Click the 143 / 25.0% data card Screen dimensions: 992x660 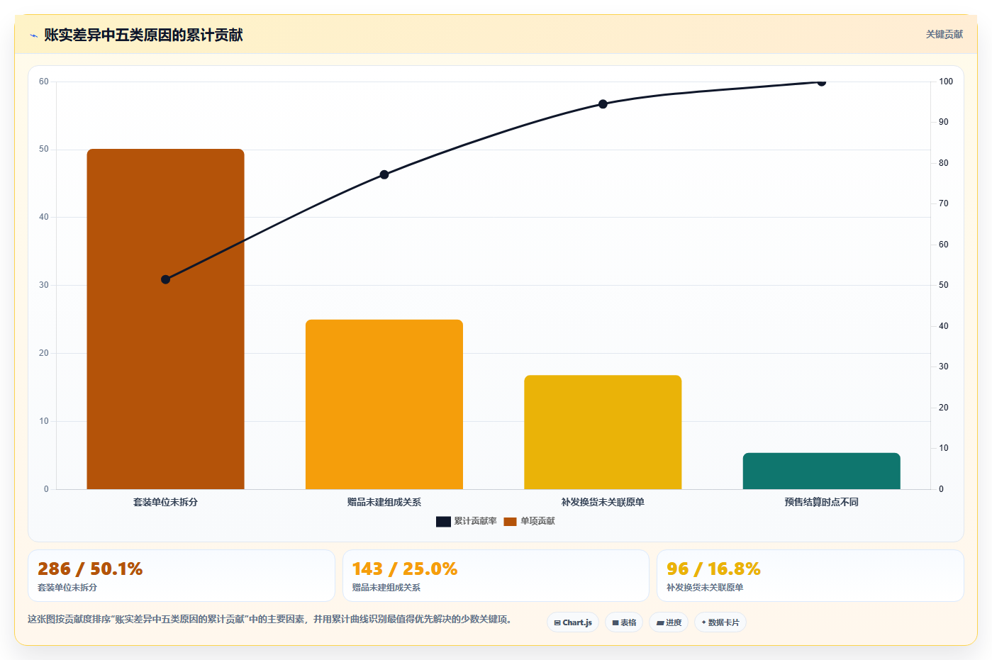(496, 576)
